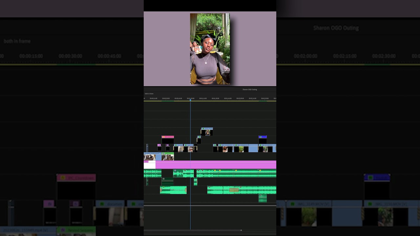Select the dark green audio clip on the second audio track

point(168,181)
